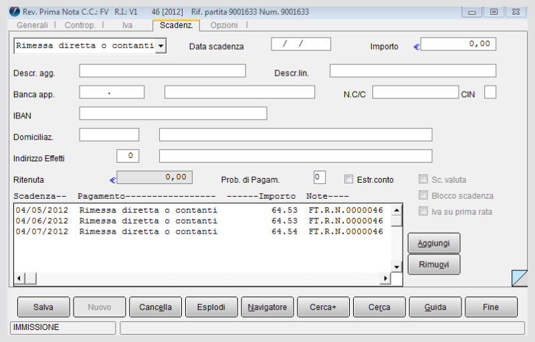Screen dimensions: 535x342
Task: Open the Navigatore
Action: tap(267, 307)
